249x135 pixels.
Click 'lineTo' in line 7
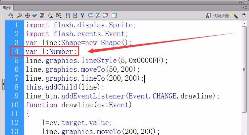coord(93,78)
